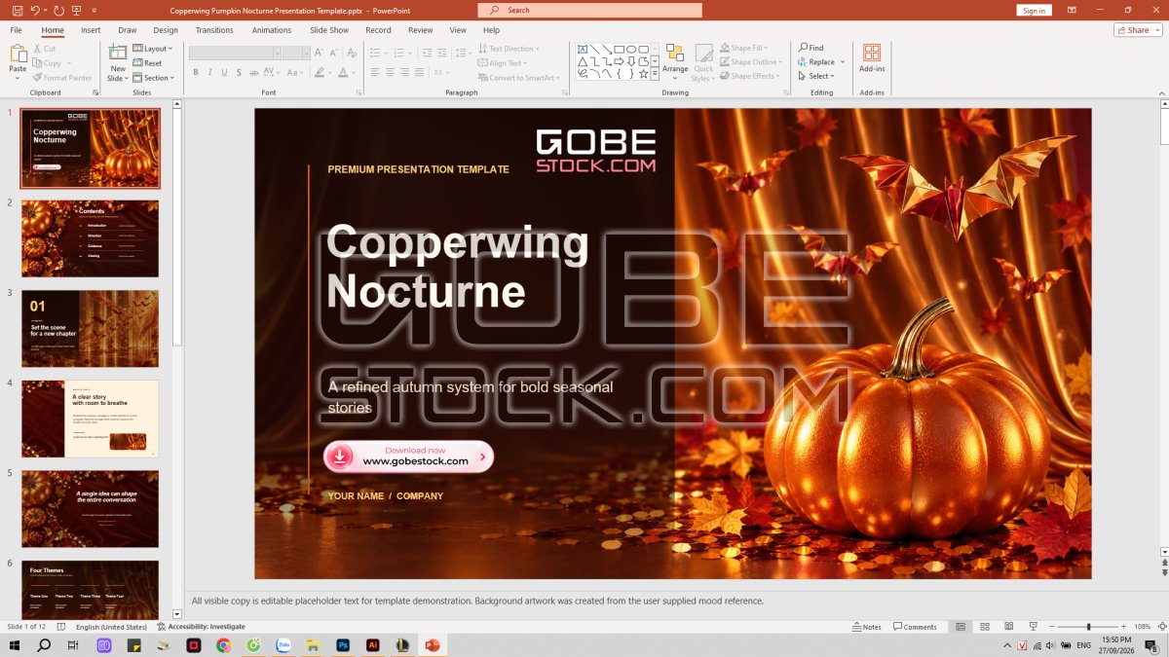Start presentation from beginning icon
The image size is (1169, 657).
tap(77, 10)
